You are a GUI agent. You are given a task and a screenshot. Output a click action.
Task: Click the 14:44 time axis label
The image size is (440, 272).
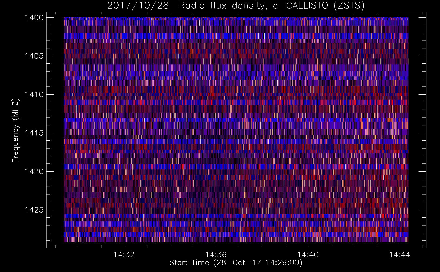point(400,255)
